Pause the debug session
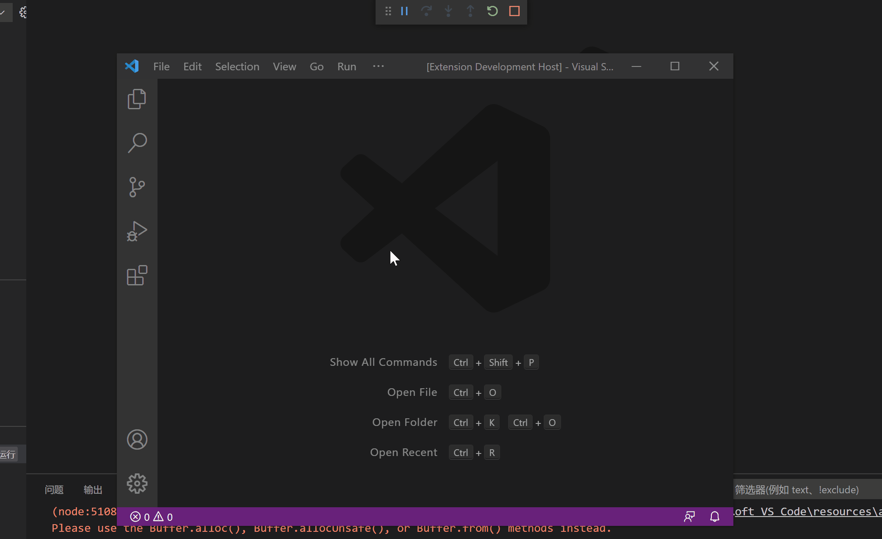The height and width of the screenshot is (539, 882). (x=404, y=11)
